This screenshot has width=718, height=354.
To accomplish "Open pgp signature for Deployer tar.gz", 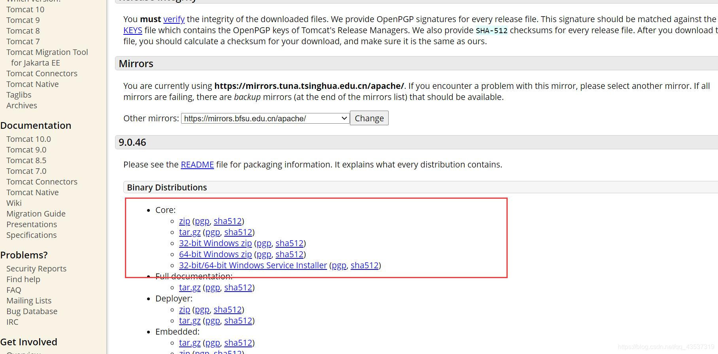I will click(x=213, y=321).
